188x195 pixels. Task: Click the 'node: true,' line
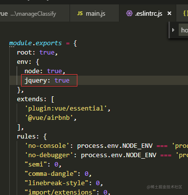pos(45,71)
